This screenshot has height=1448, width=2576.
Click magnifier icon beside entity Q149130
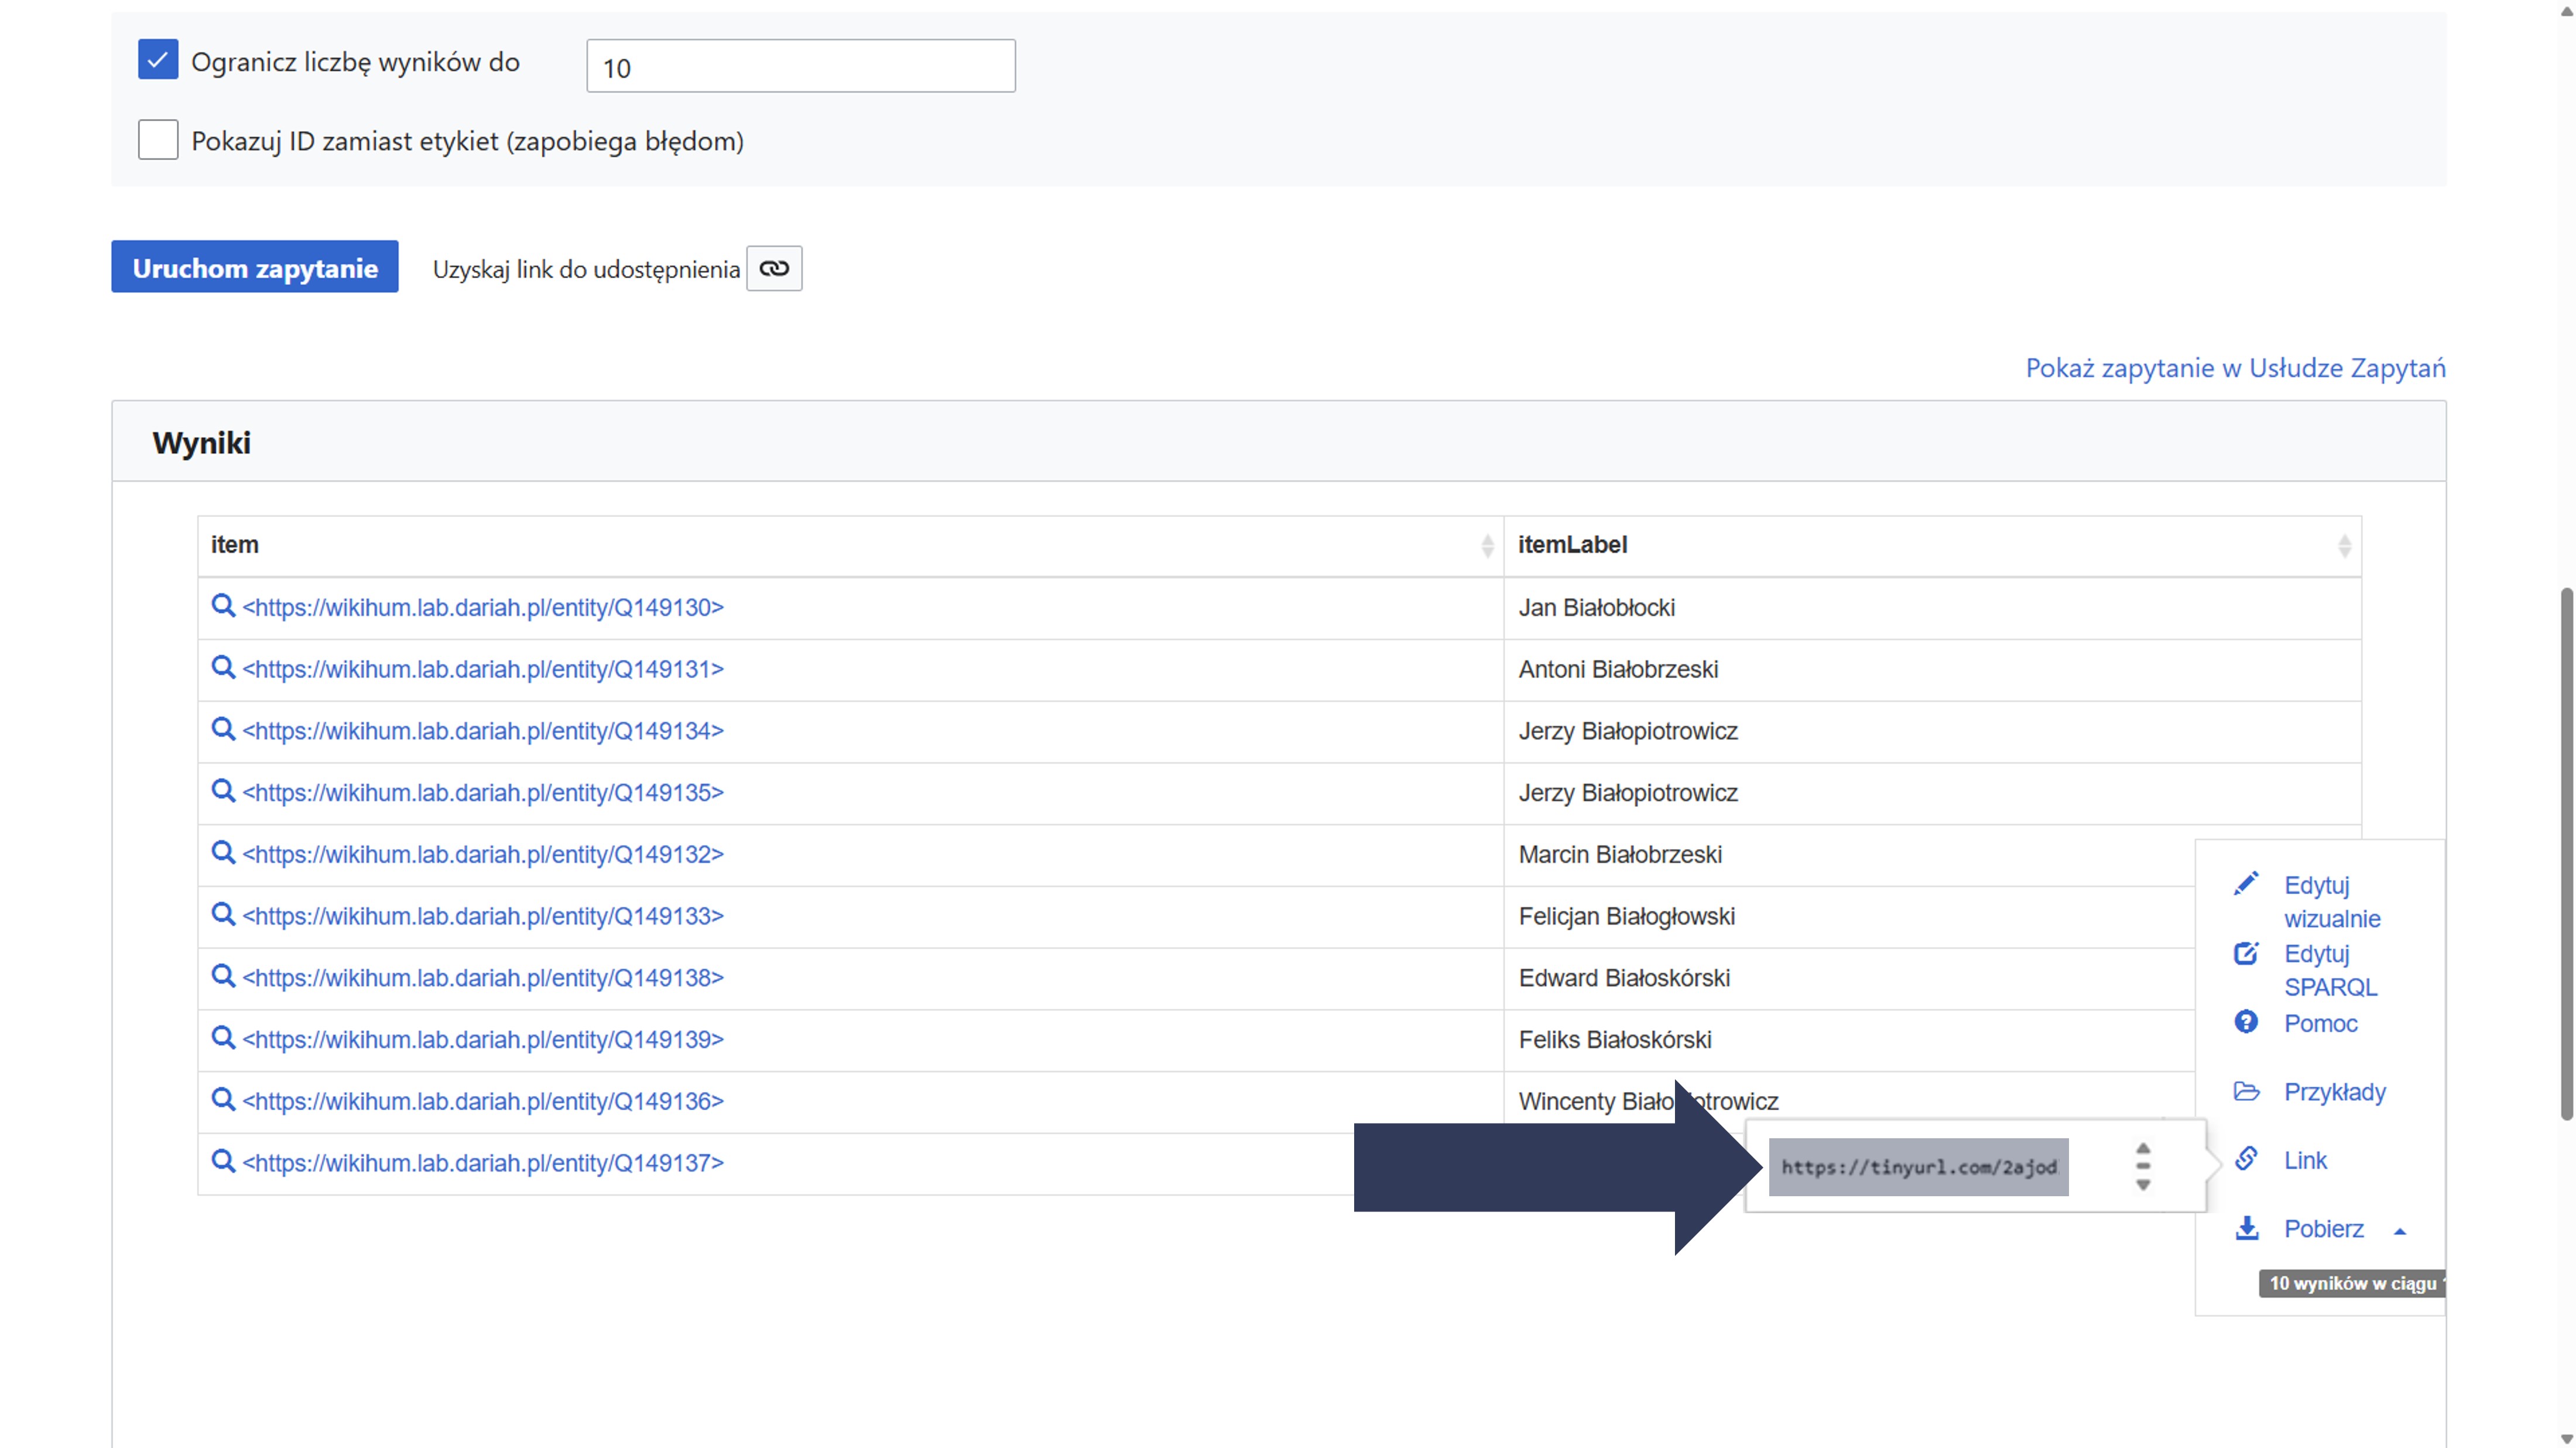(x=223, y=606)
